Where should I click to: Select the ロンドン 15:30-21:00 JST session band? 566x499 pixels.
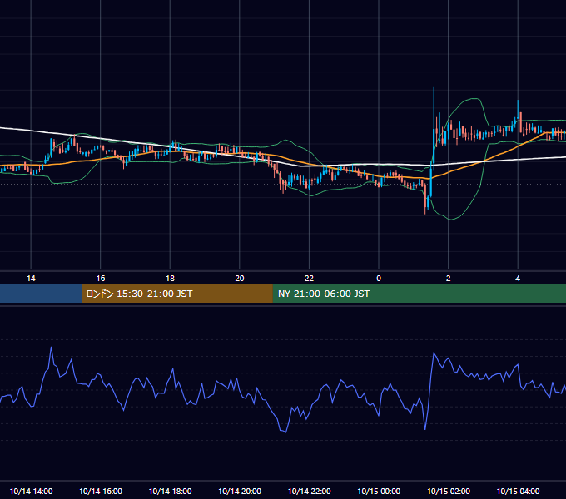(x=176, y=294)
